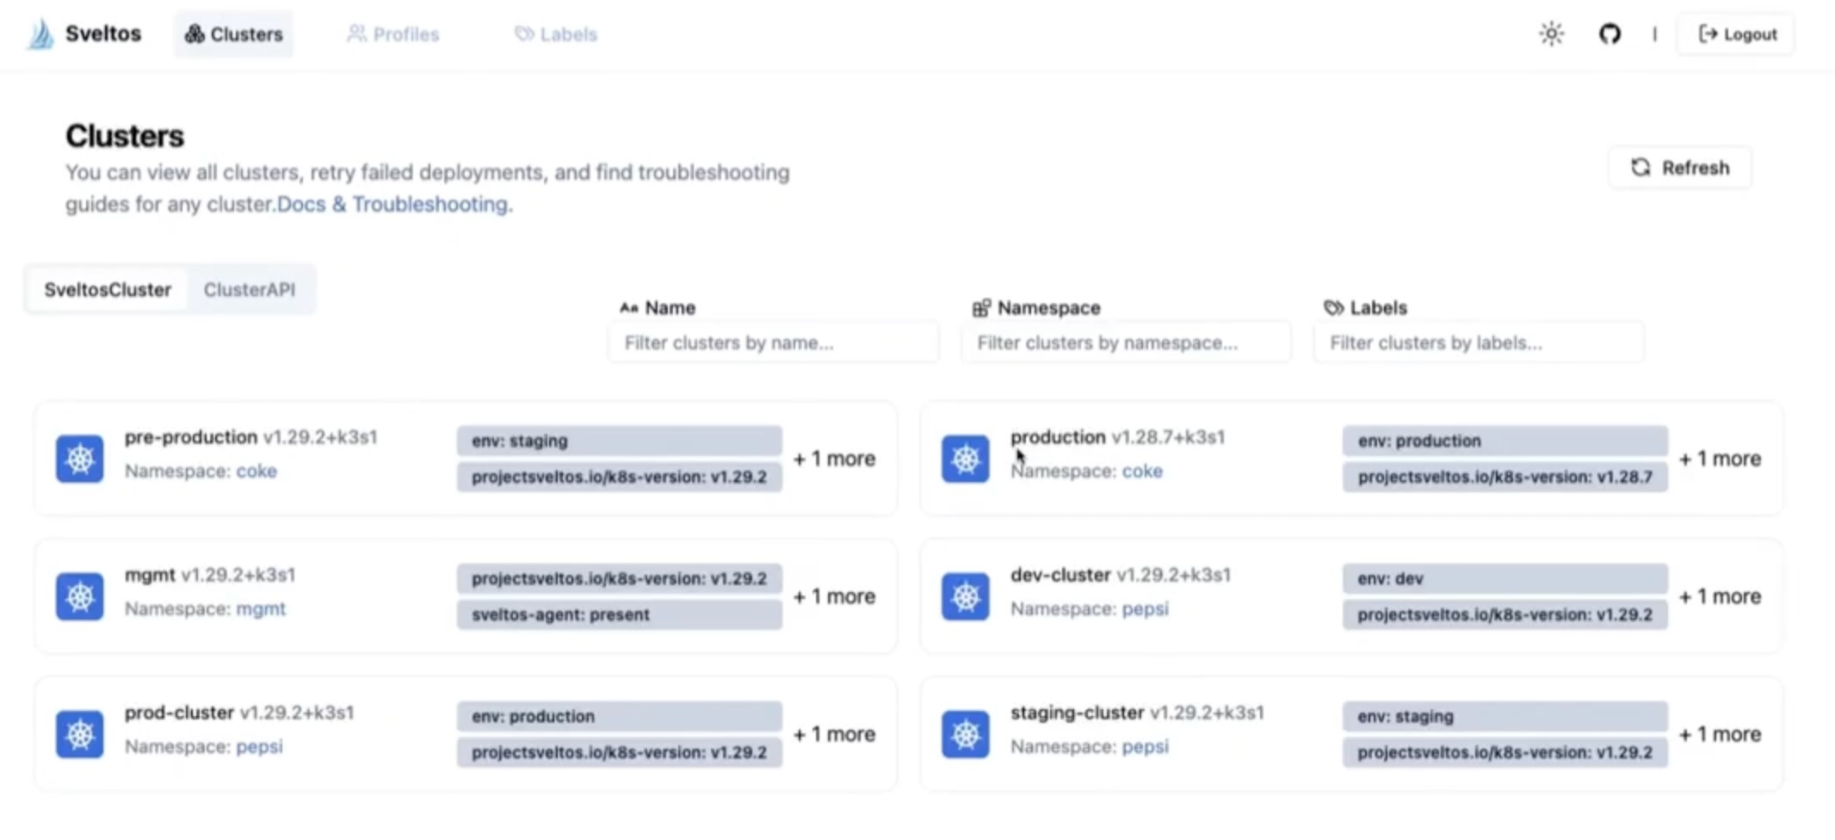Click Kubernetes icon of production cluster
This screenshot has height=840, width=1835.
coord(966,459)
